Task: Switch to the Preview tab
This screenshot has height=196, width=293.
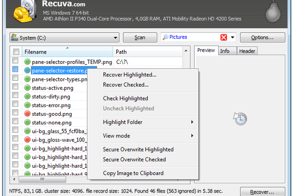Action: click(x=206, y=51)
